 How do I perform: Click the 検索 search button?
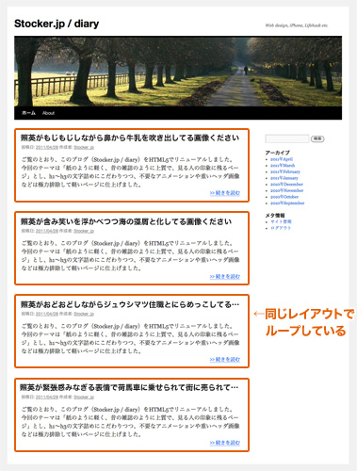tap(317, 138)
